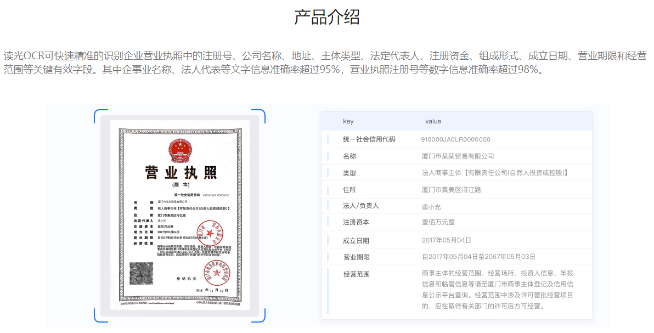Click the 读光OCR intro paragraph

(325, 63)
